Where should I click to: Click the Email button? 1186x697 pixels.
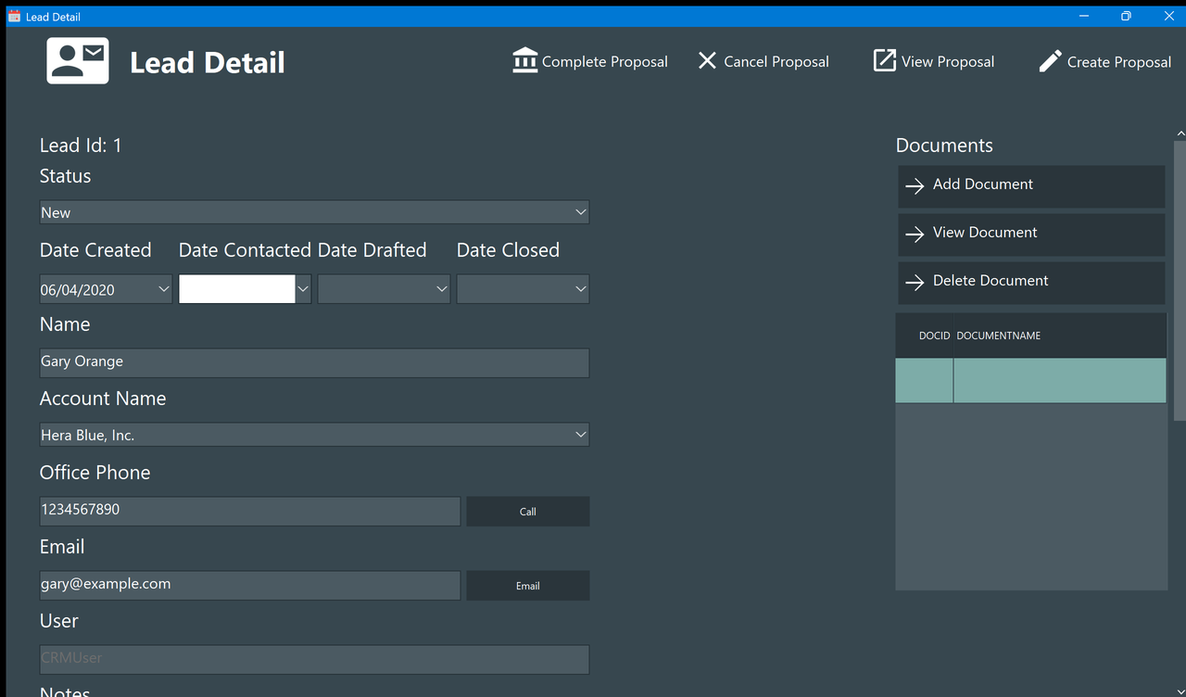pos(528,586)
